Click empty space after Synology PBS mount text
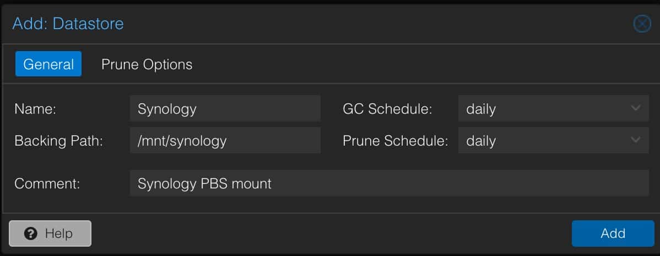Image resolution: width=660 pixels, height=256 pixels. pyautogui.click(x=459, y=183)
